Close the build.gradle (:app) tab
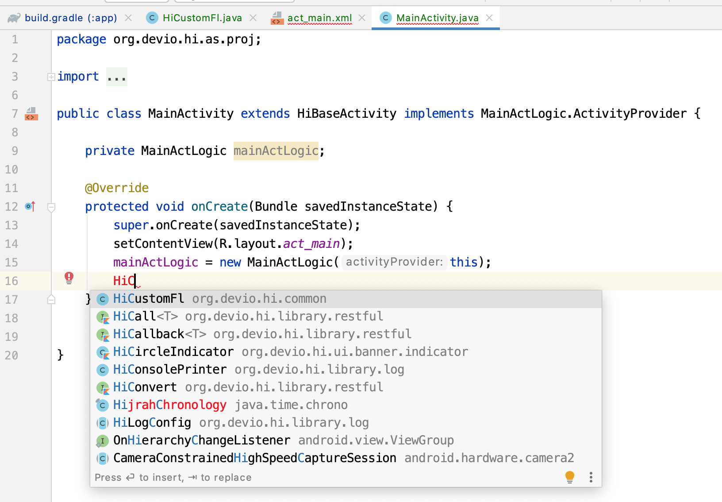The height and width of the screenshot is (502, 722). coord(128,18)
